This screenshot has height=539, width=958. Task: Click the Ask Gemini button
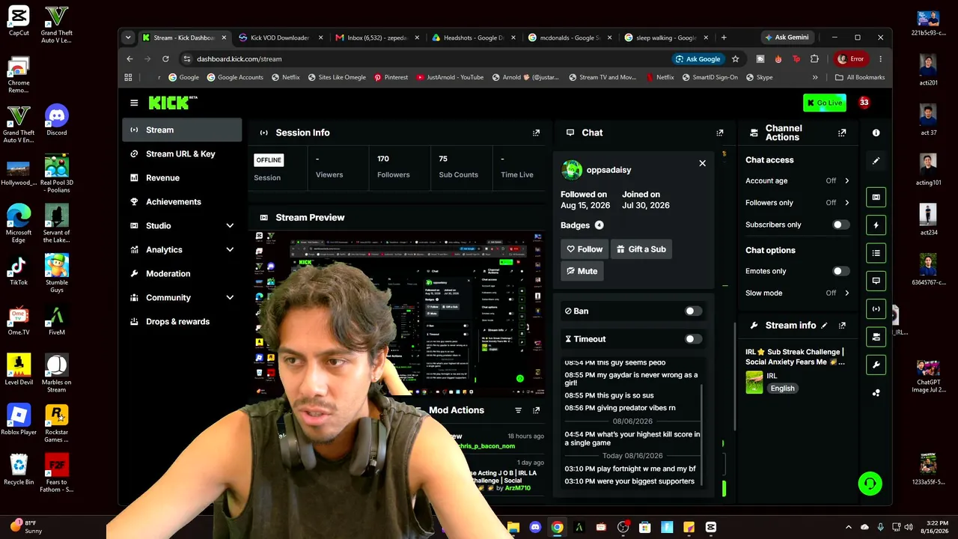point(786,37)
